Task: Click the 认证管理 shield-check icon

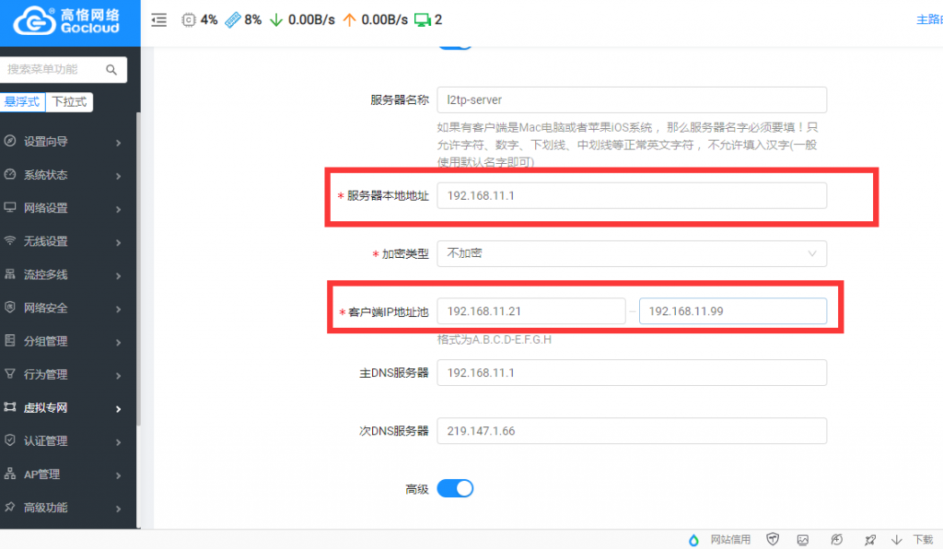Action: (x=9, y=440)
